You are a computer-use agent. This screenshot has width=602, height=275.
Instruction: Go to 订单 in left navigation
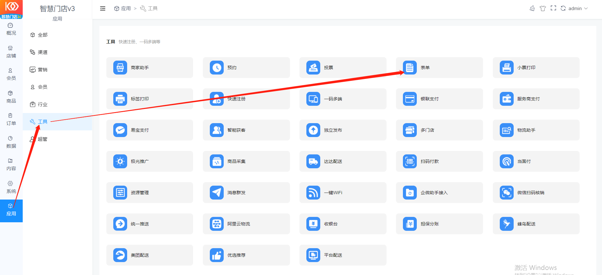11,120
